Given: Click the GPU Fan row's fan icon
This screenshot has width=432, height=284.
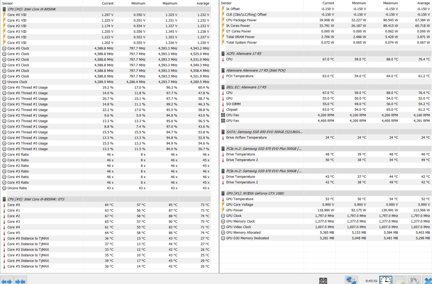Looking at the screenshot, I should [223, 121].
